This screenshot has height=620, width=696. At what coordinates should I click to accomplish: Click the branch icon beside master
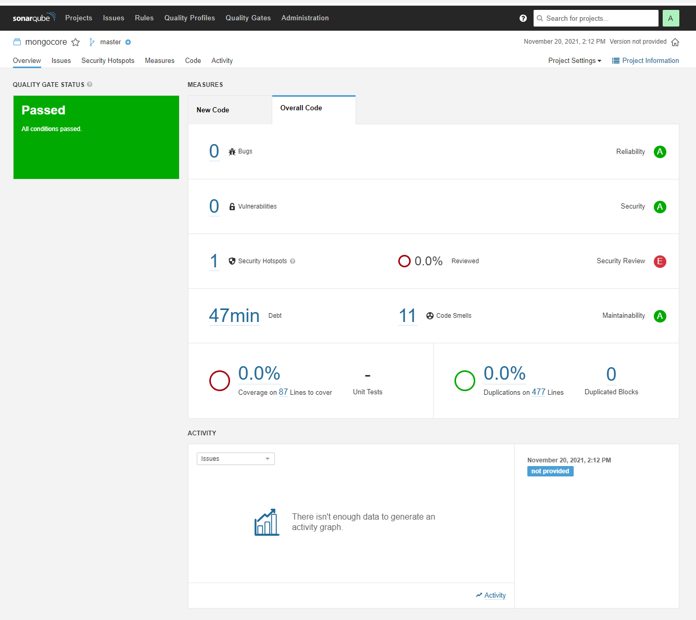[92, 42]
